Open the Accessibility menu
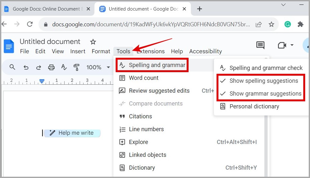Image resolution: width=310 pixels, height=178 pixels. pyautogui.click(x=206, y=51)
